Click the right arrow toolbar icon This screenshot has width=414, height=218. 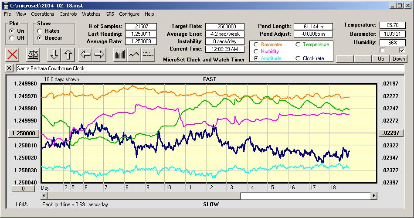point(99,54)
